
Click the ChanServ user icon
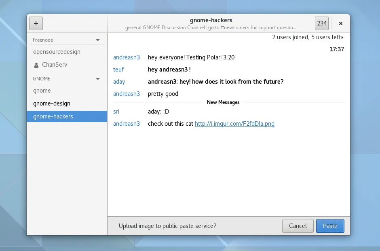pyautogui.click(x=36, y=65)
